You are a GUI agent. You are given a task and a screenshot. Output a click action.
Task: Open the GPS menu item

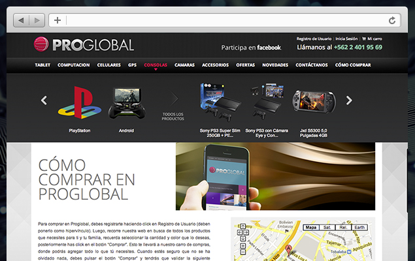pyautogui.click(x=132, y=65)
